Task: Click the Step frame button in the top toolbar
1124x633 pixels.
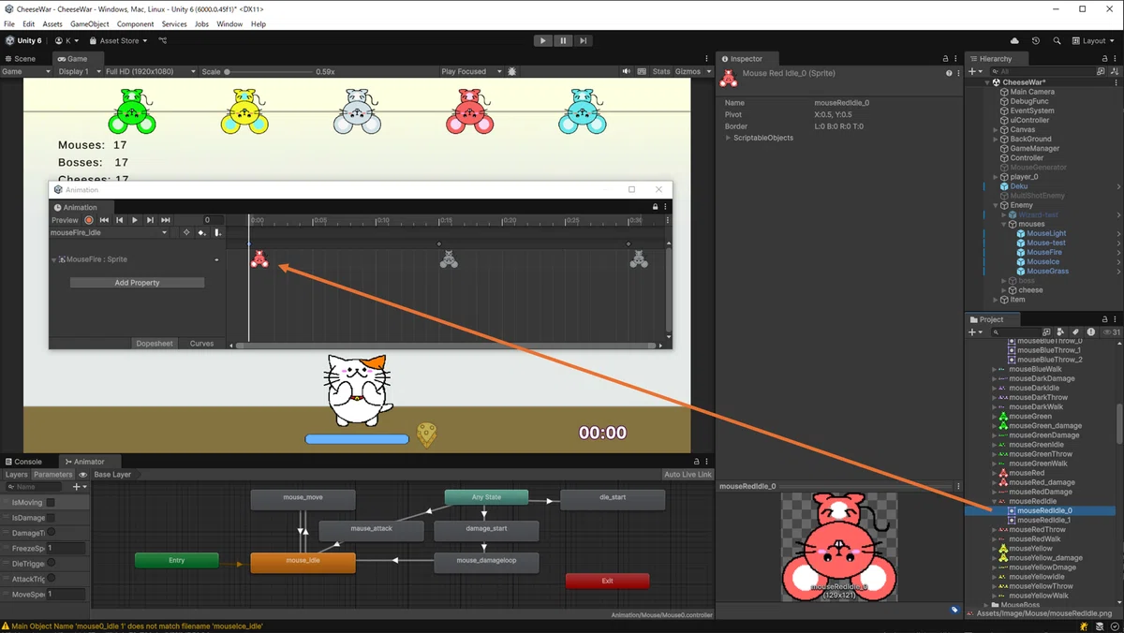Action: [x=583, y=40]
